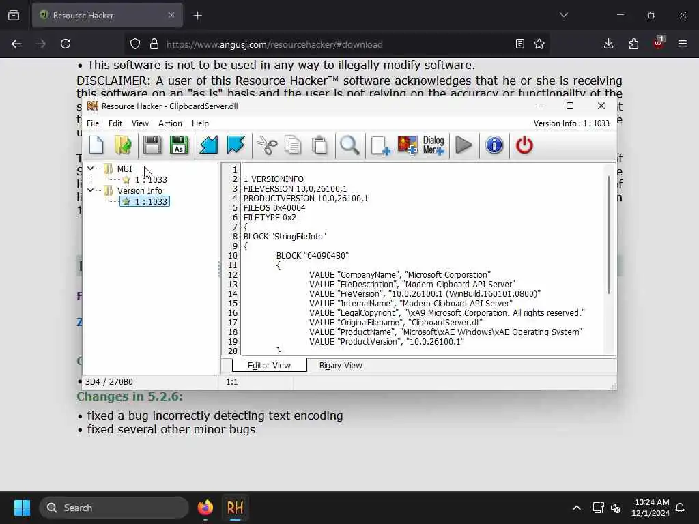Open Find with the magnifying glass icon
Screen dimensions: 699x524
pos(349,145)
